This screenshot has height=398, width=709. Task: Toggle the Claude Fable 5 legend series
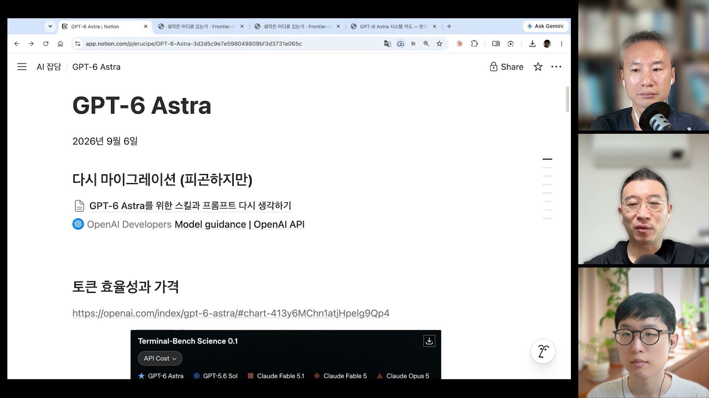[x=340, y=376]
